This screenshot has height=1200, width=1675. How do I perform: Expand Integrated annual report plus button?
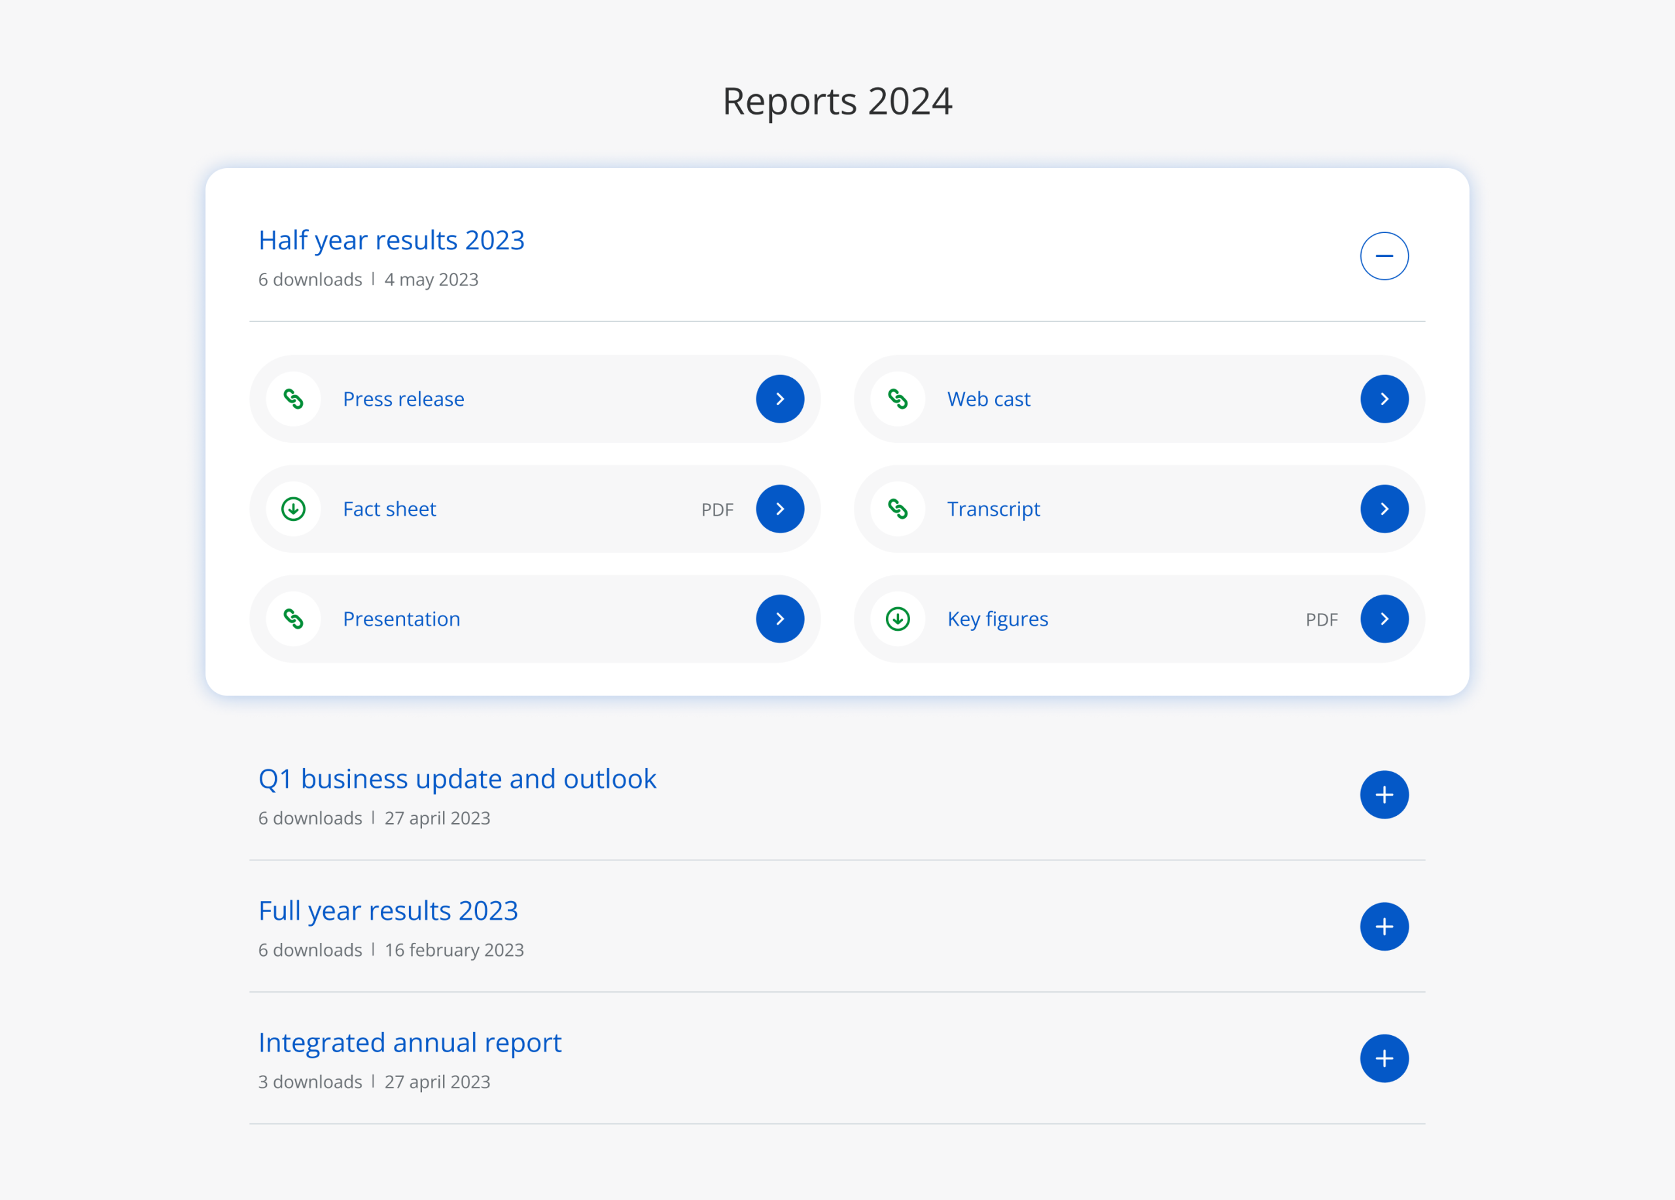tap(1384, 1058)
